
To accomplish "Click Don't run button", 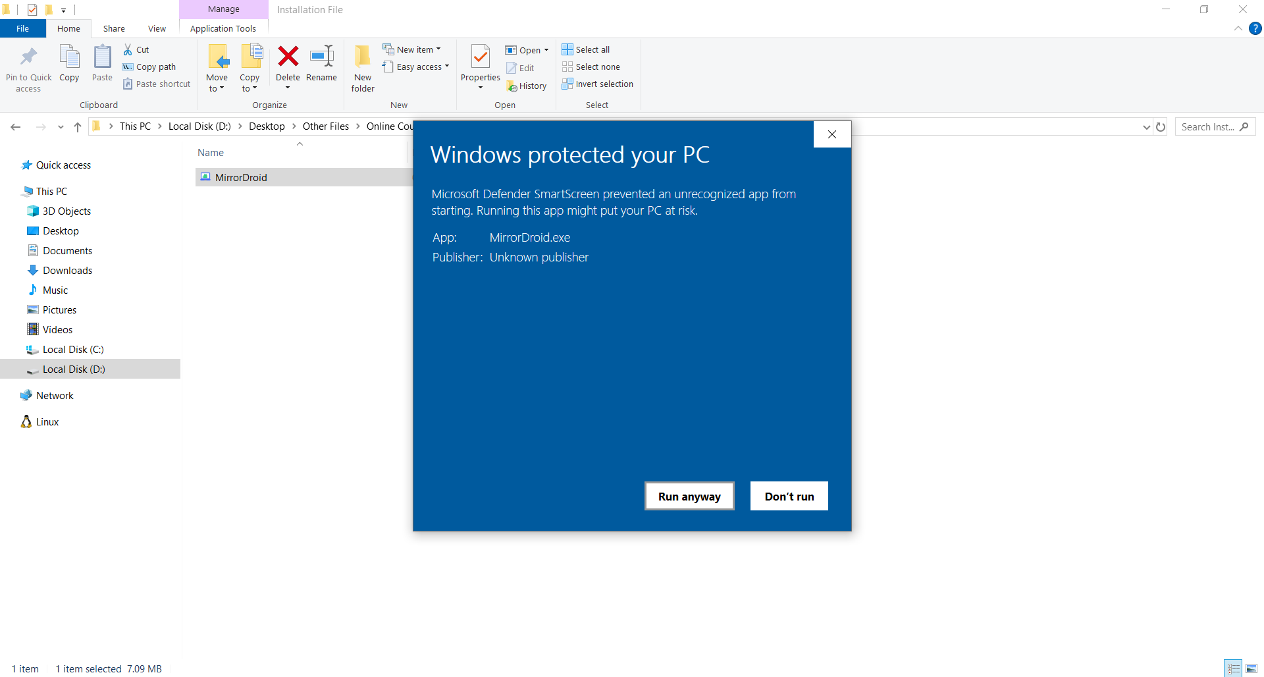I will coord(789,496).
